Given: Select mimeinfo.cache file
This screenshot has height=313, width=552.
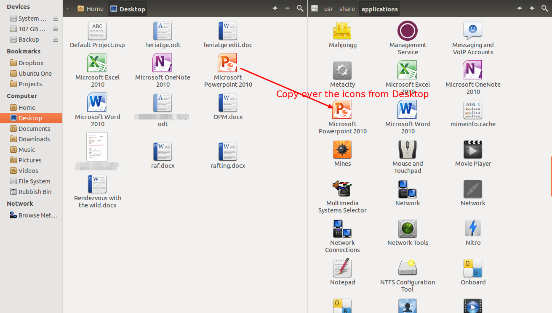Looking at the screenshot, I should [473, 110].
